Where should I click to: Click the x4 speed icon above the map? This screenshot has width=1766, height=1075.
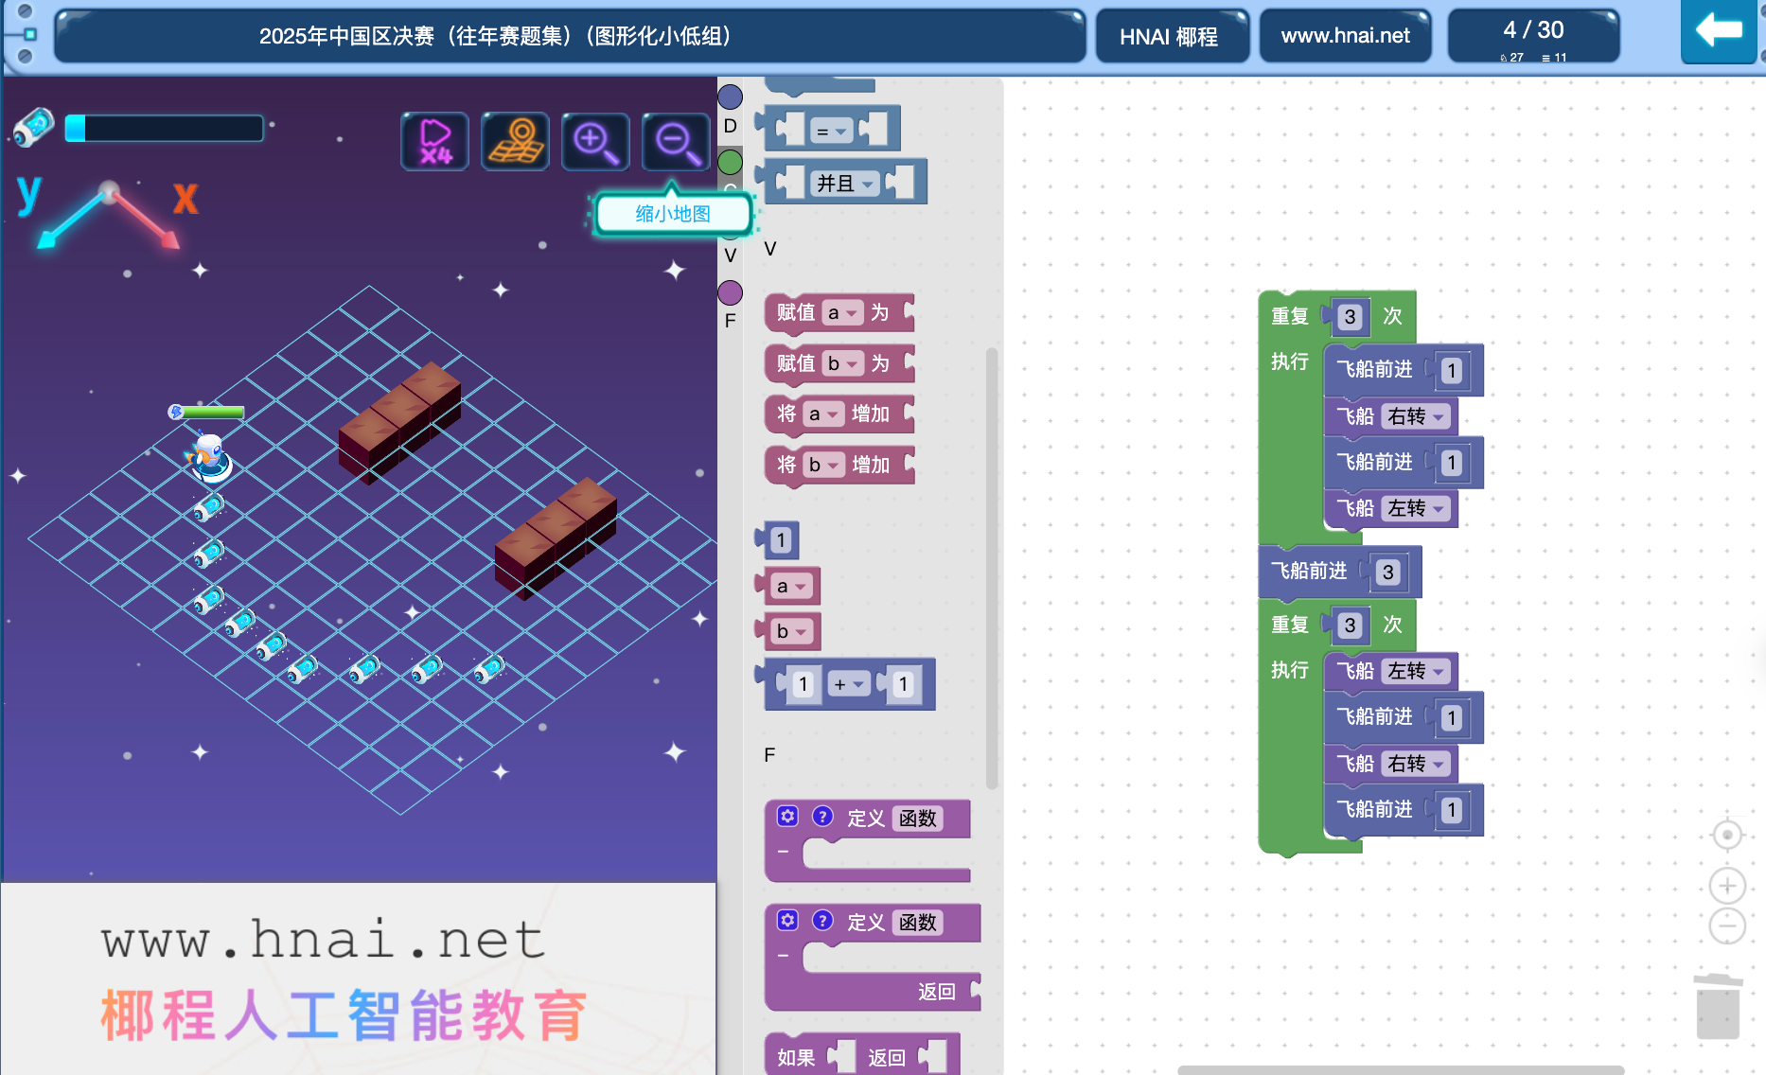(433, 142)
